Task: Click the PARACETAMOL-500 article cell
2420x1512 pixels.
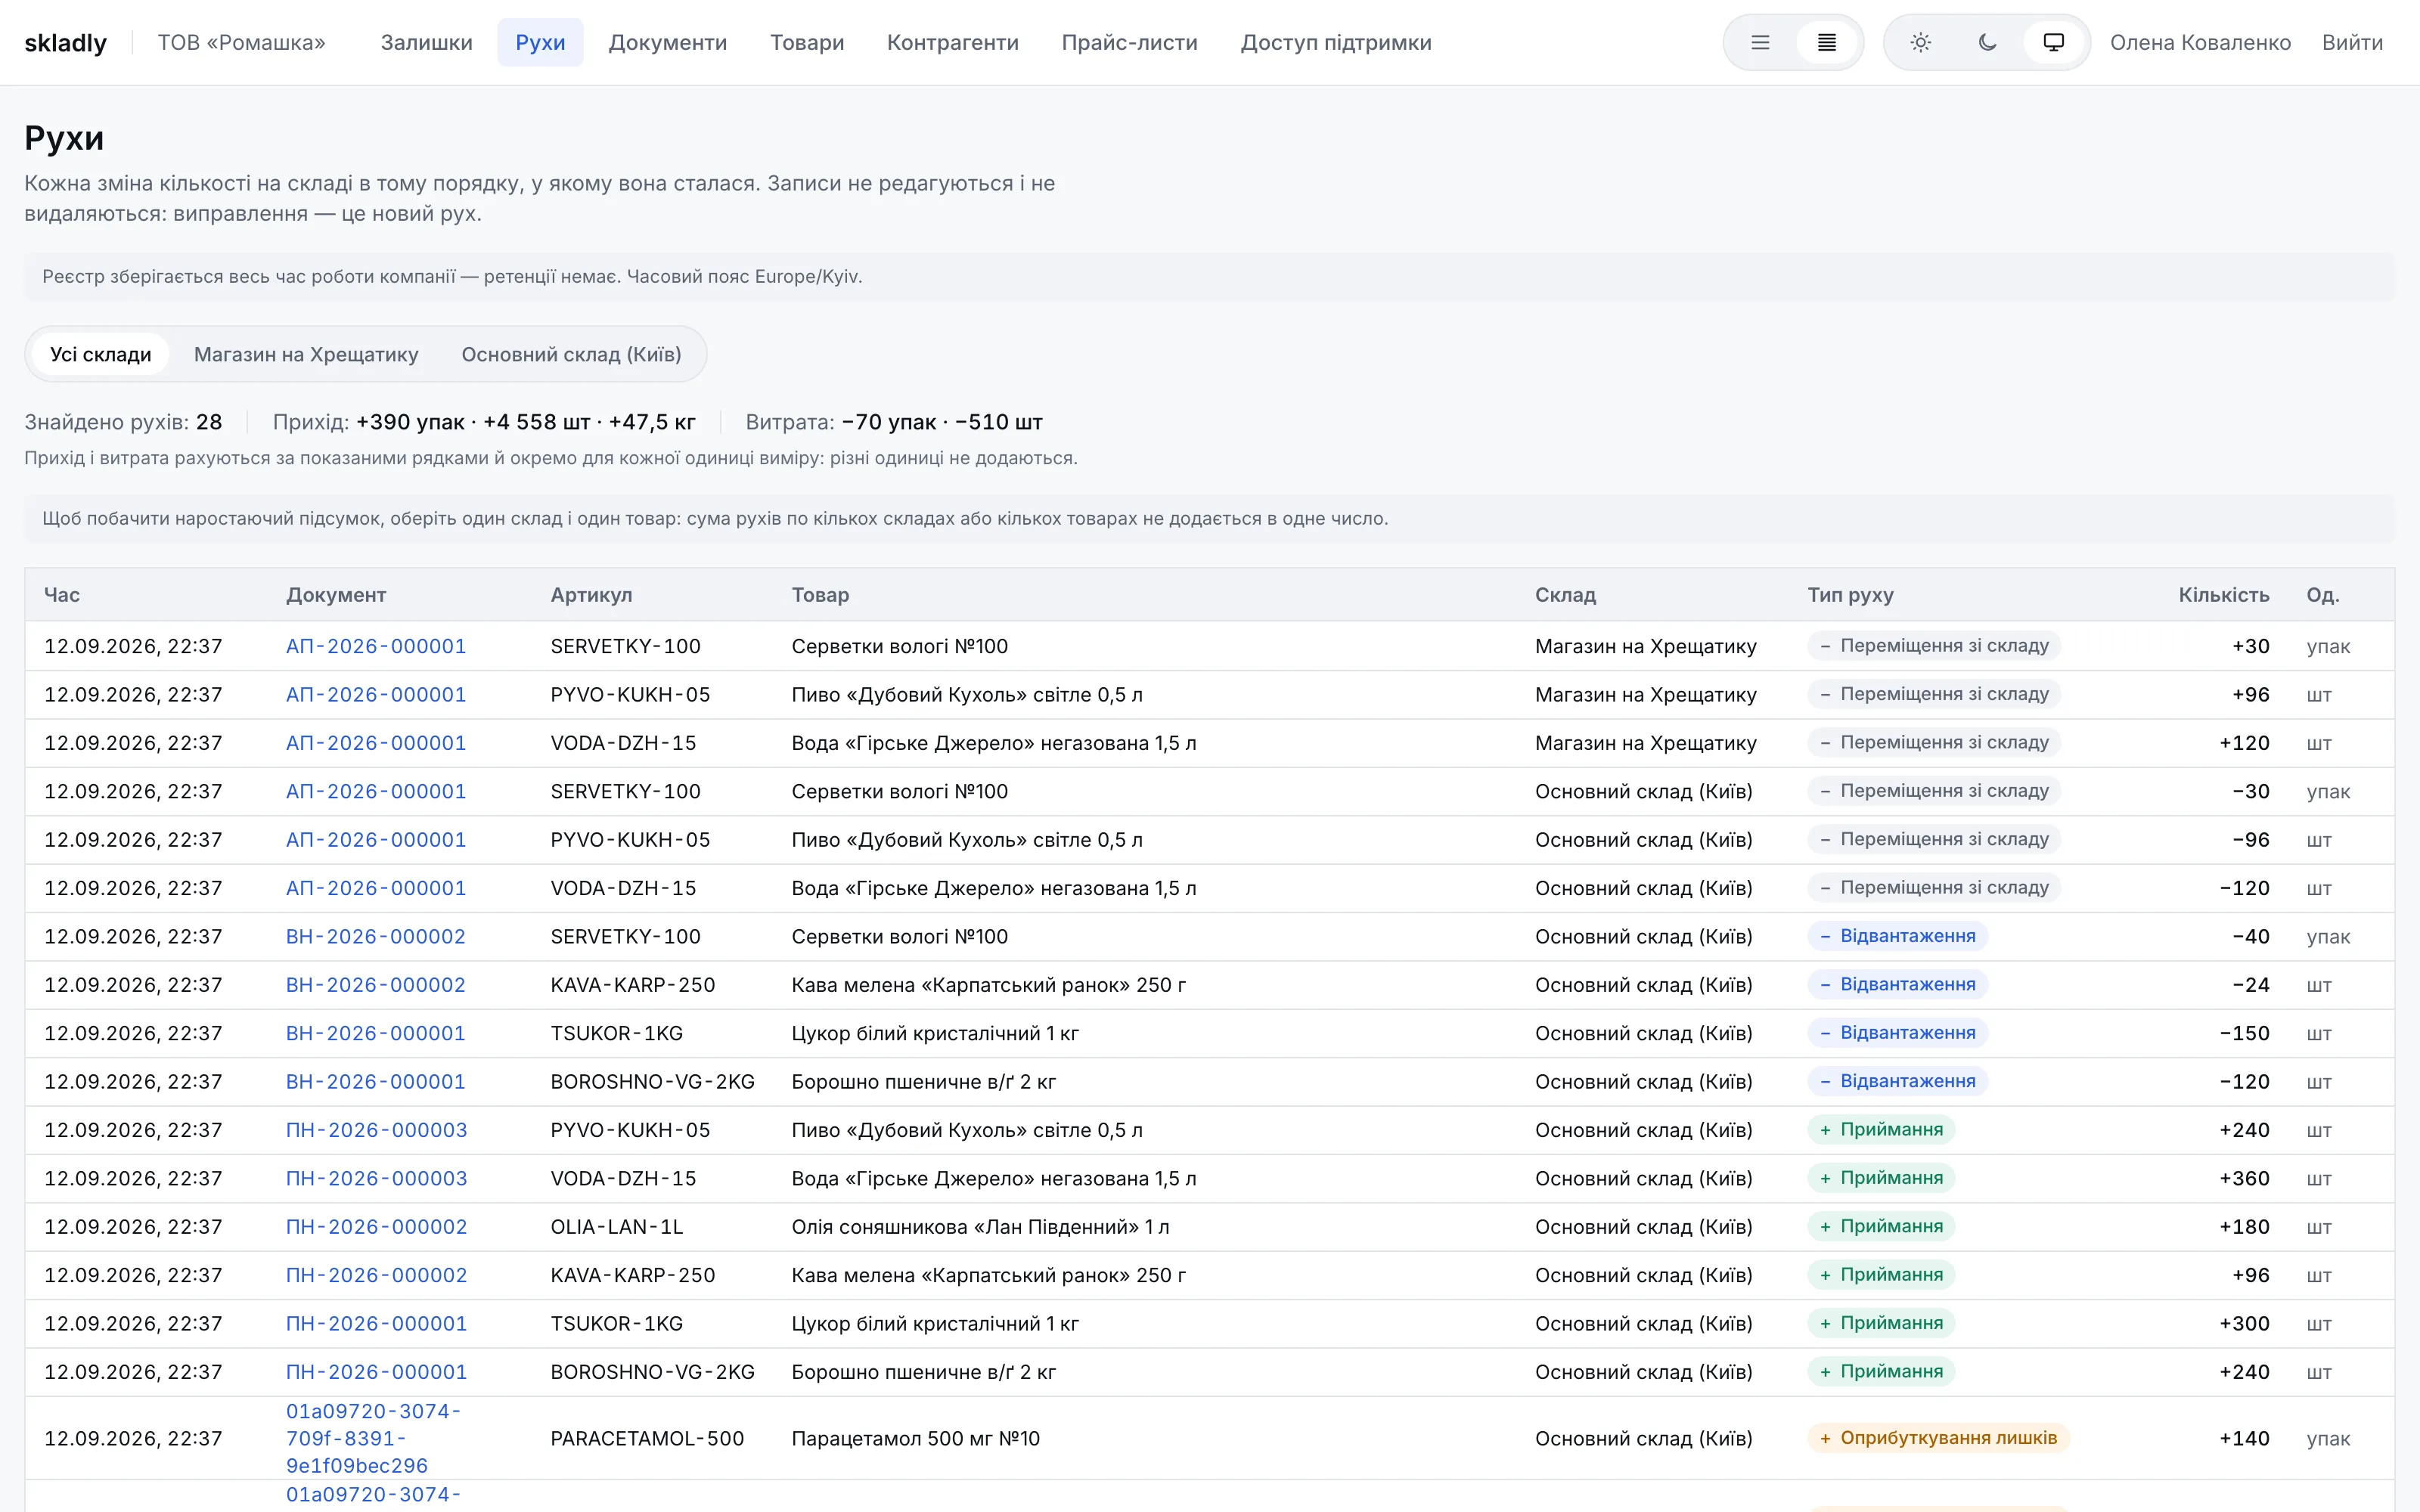Action: (647, 1438)
